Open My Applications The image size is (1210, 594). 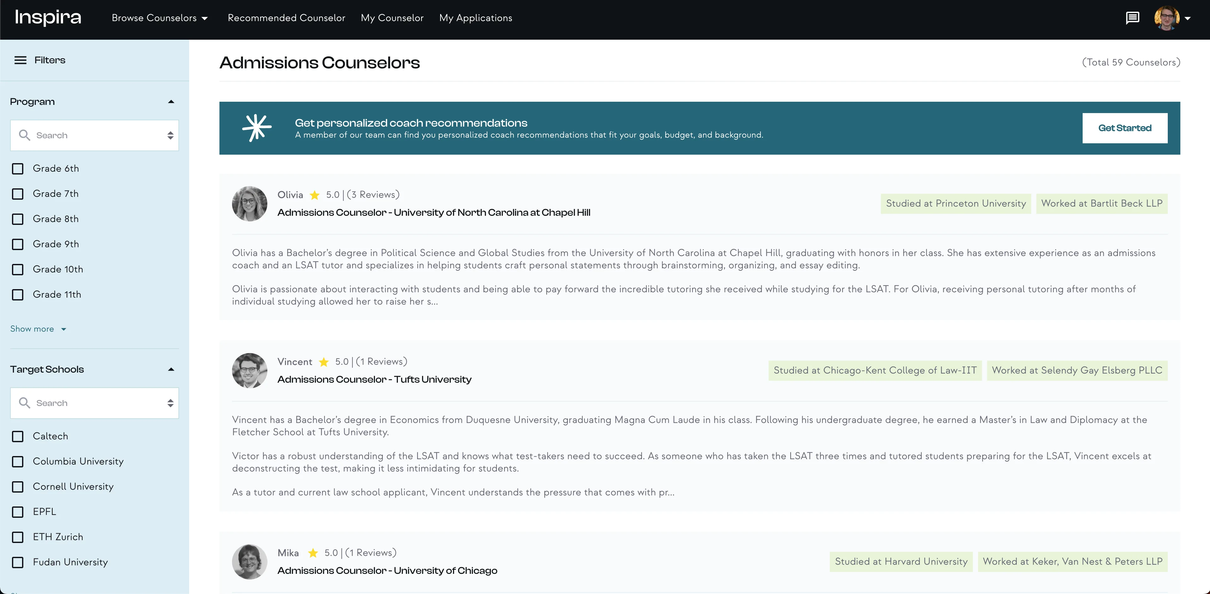(x=475, y=18)
